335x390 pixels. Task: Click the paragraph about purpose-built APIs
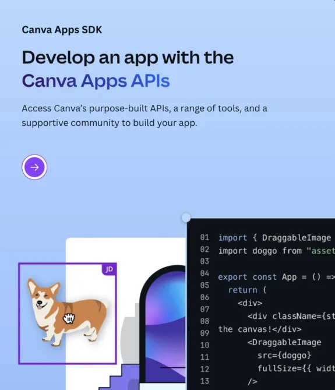coord(144,115)
